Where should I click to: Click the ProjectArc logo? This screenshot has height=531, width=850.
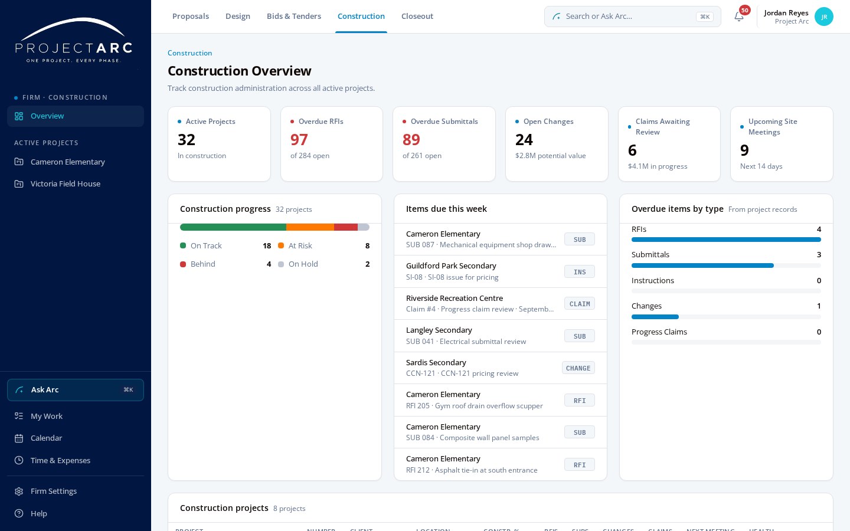[x=74, y=40]
